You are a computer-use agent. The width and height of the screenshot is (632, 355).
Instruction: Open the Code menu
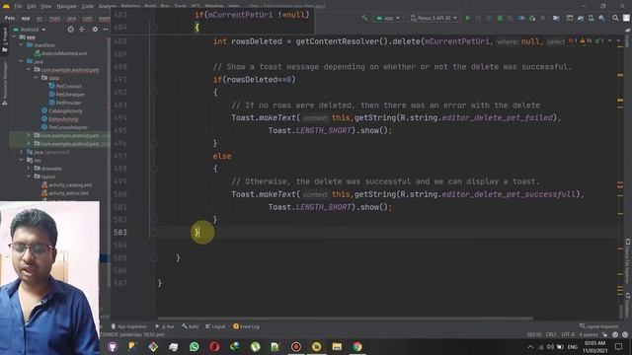point(88,6)
